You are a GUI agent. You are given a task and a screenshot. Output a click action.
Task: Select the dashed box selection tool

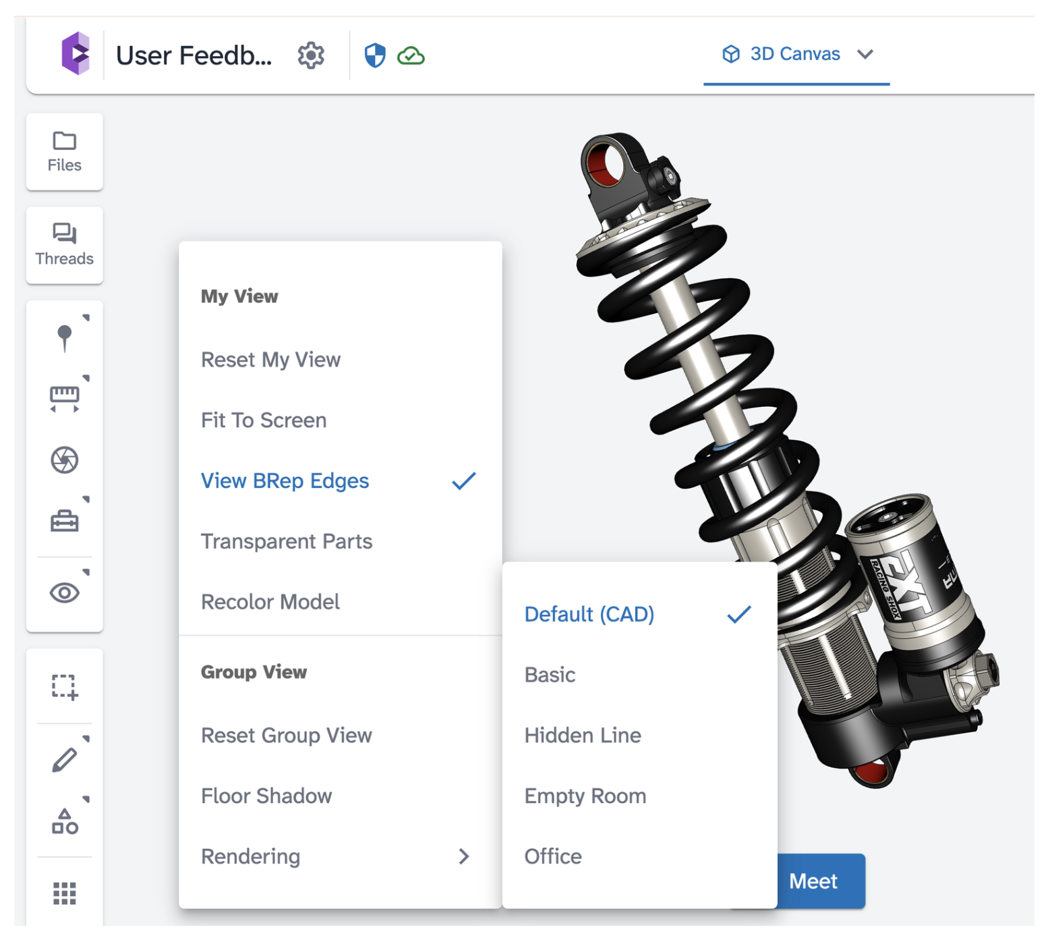click(65, 687)
